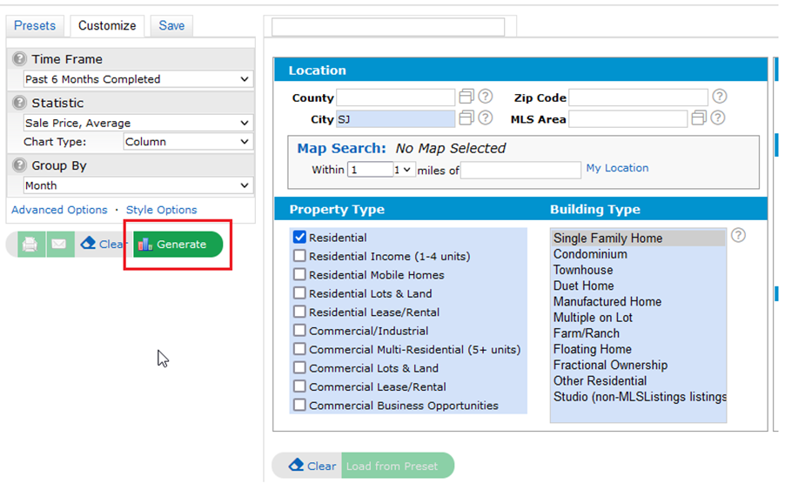Click the miles-of address field
The image size is (785, 497).
coord(520,171)
